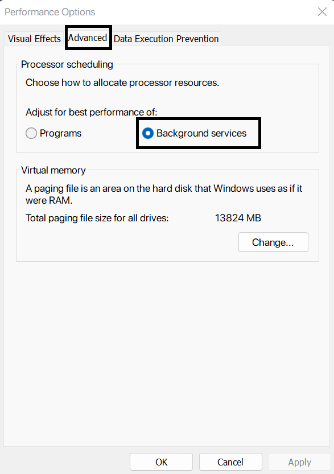
Task: Click the Change button for virtual memory
Action: (x=273, y=242)
